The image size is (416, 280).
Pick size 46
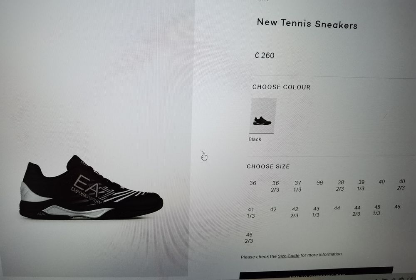tap(397, 207)
